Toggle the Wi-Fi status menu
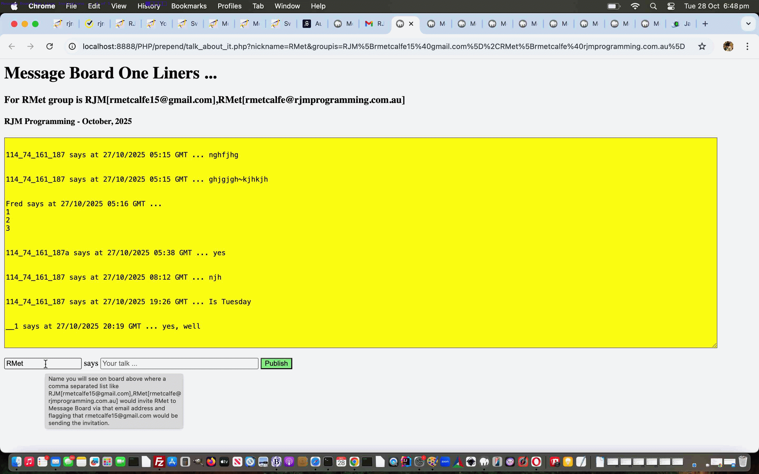759x474 pixels. [x=635, y=6]
